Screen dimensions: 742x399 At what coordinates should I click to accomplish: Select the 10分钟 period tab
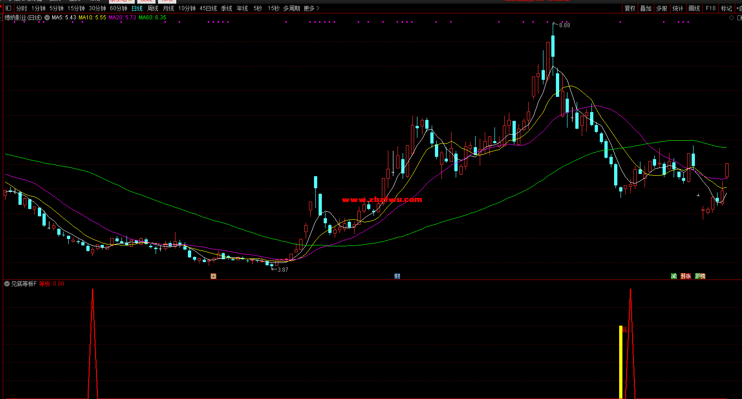[x=187, y=8]
